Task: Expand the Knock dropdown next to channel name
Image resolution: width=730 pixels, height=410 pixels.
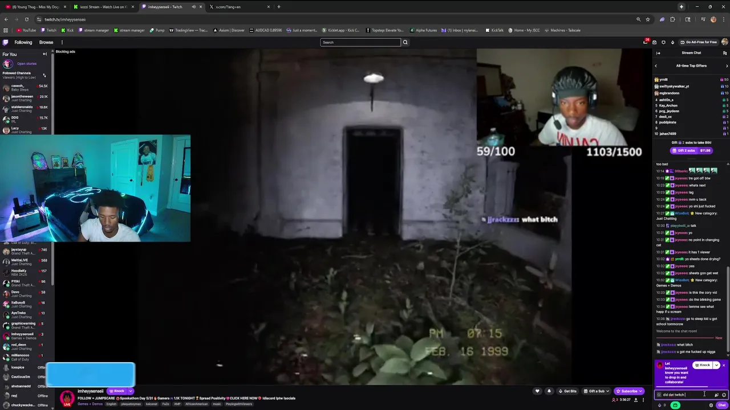Action: click(131, 391)
